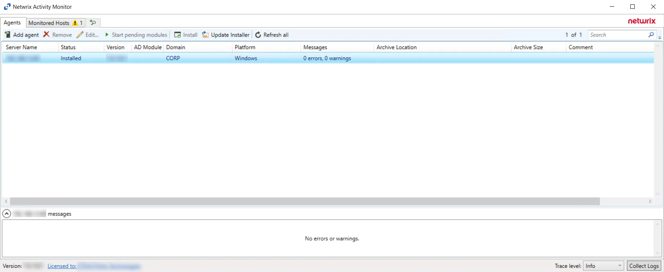This screenshot has height=272, width=664.
Task: Click Start pending modules
Action: click(x=136, y=35)
